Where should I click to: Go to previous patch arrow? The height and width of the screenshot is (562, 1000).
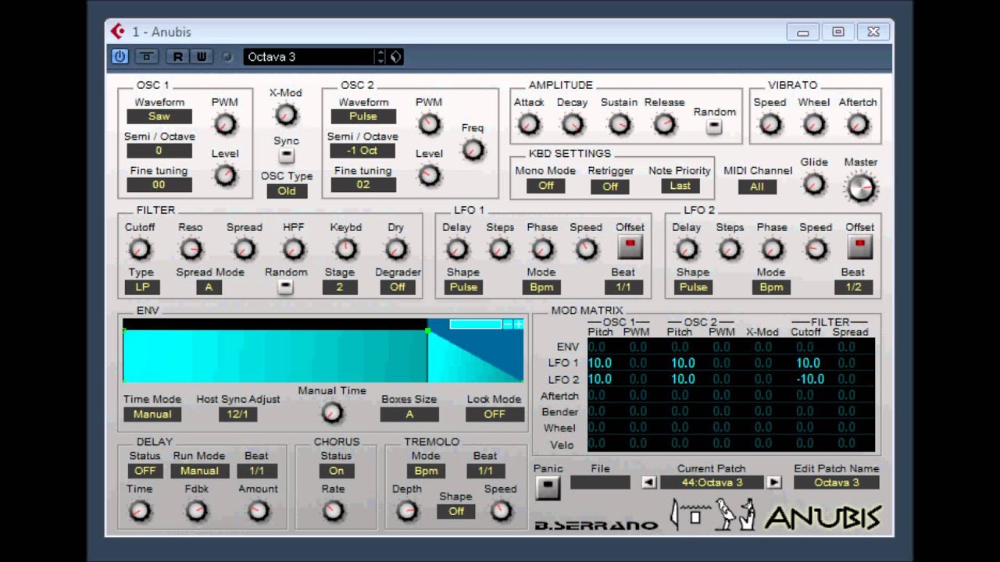coord(648,482)
